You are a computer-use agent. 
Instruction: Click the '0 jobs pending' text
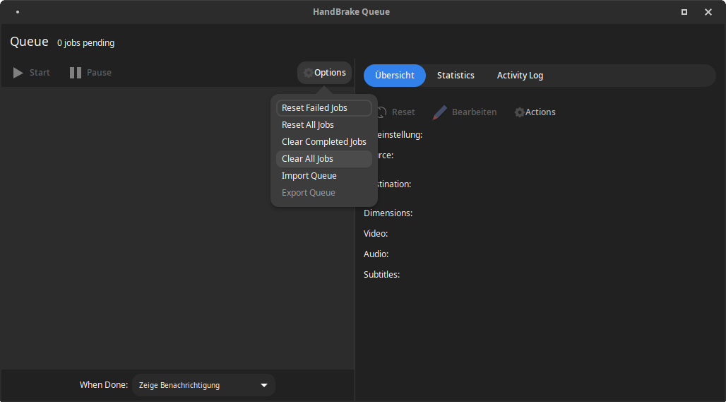[85, 43]
